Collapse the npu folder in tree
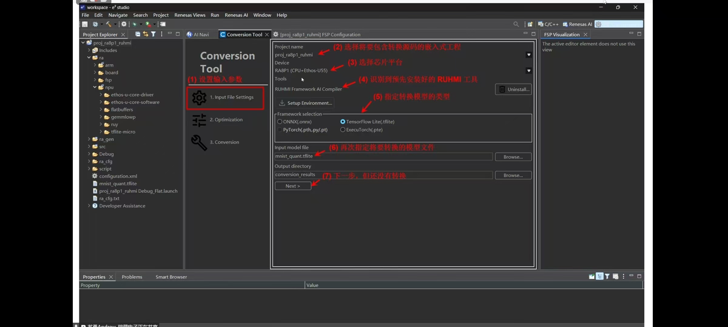 (95, 87)
